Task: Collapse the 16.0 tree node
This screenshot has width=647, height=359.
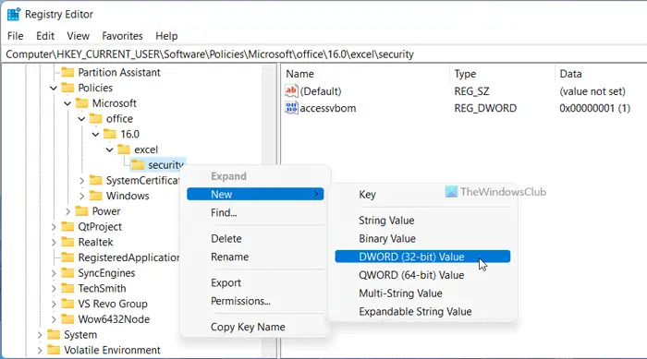Action: [96, 135]
